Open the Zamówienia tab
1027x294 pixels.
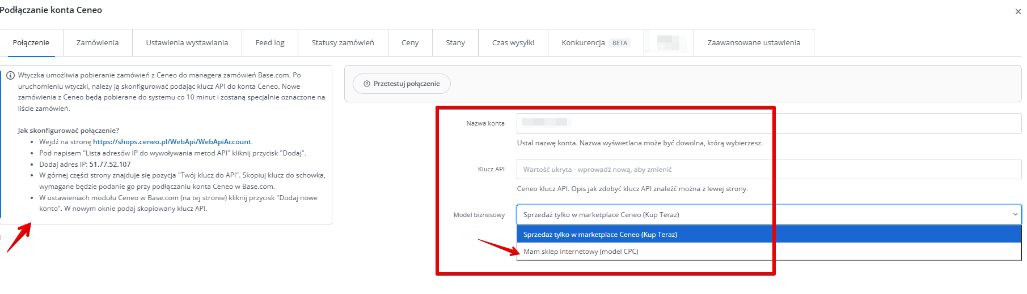pos(98,43)
